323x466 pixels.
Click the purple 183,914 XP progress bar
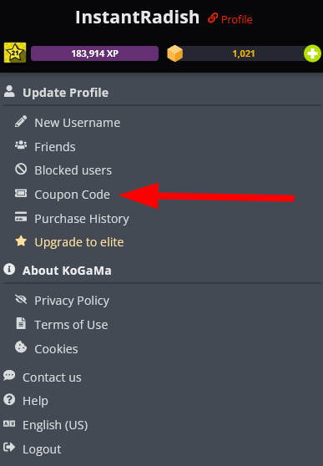pyautogui.click(x=94, y=53)
